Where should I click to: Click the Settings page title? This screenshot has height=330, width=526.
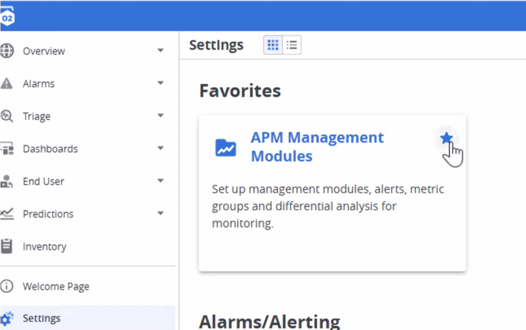(216, 45)
